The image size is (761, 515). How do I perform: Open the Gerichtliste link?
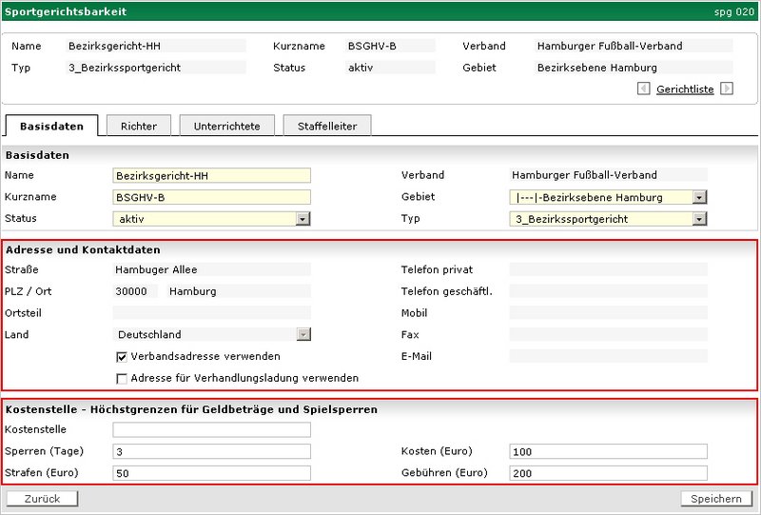(685, 89)
